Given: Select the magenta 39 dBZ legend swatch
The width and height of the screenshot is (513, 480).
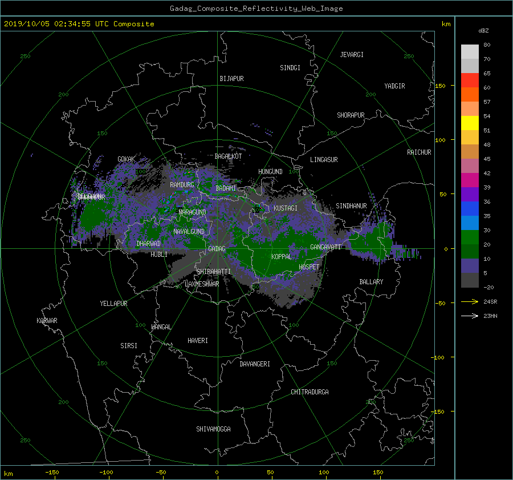Looking at the screenshot, I should [470, 180].
